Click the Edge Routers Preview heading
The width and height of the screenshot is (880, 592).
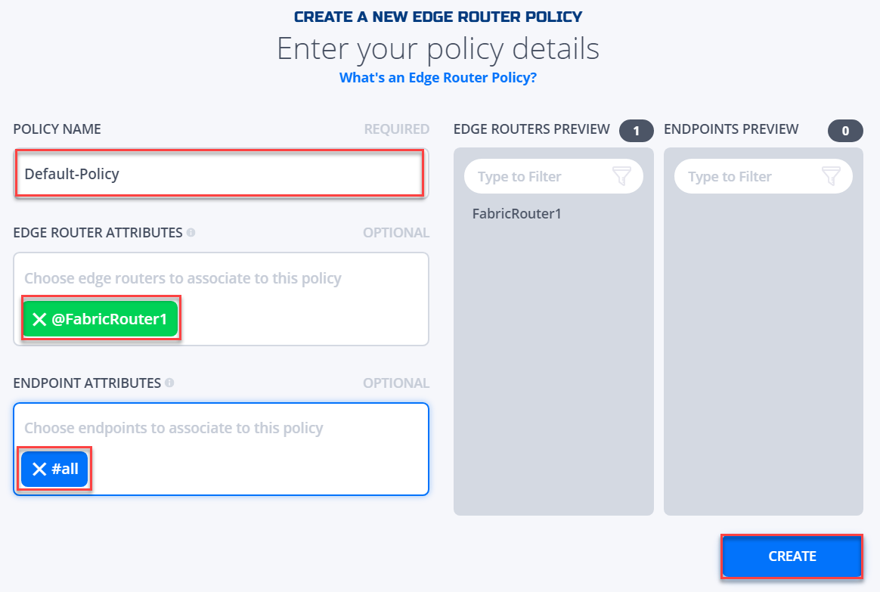pos(531,129)
